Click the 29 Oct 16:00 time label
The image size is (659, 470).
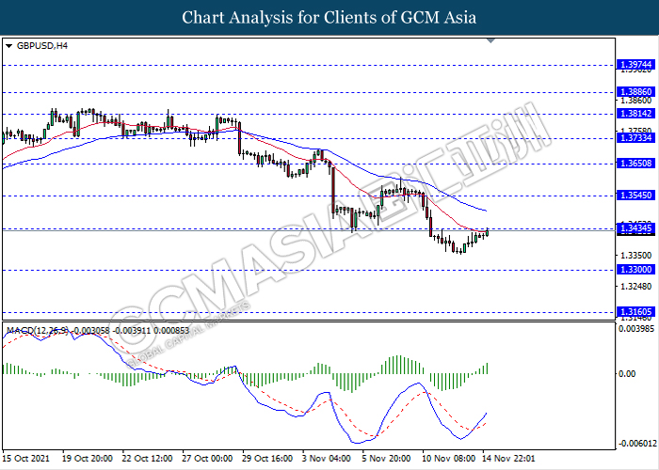pyautogui.click(x=267, y=459)
